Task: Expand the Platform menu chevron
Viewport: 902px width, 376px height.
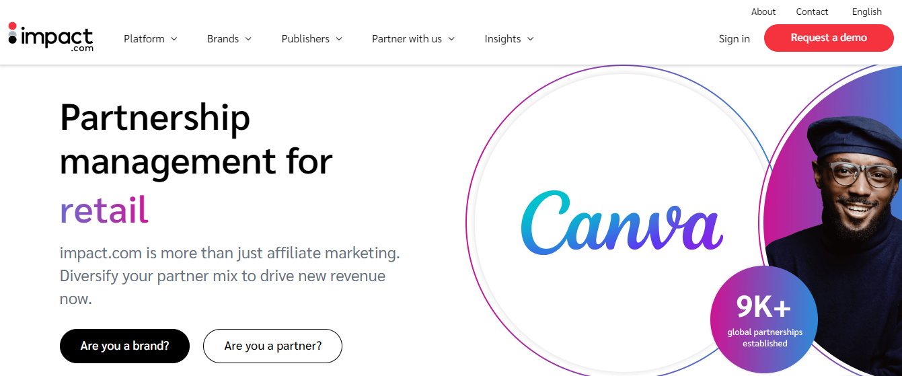Action: point(174,39)
